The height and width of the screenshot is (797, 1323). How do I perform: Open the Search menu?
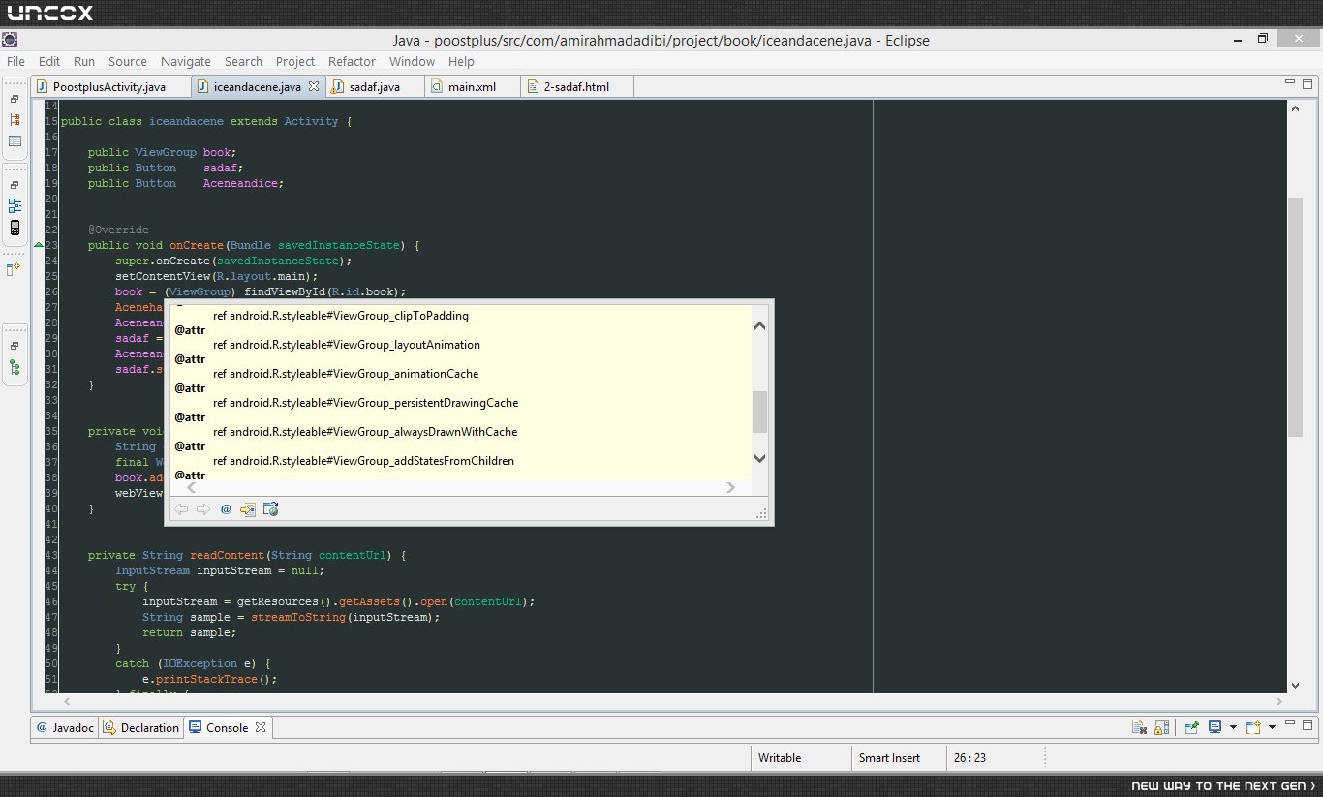pos(243,61)
